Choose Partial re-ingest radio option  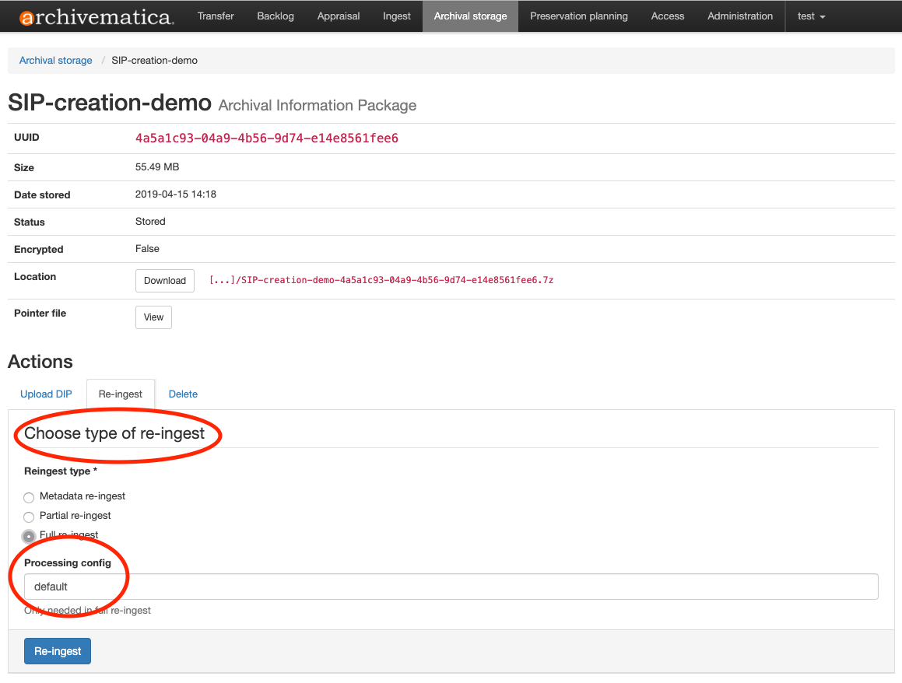[x=29, y=517]
